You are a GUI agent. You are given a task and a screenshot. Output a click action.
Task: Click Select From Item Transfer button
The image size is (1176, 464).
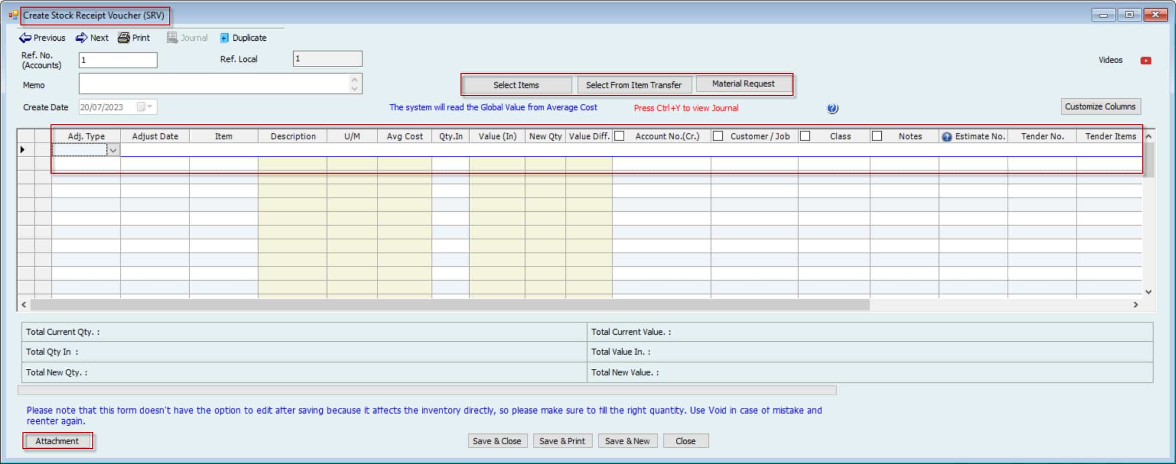pos(634,85)
